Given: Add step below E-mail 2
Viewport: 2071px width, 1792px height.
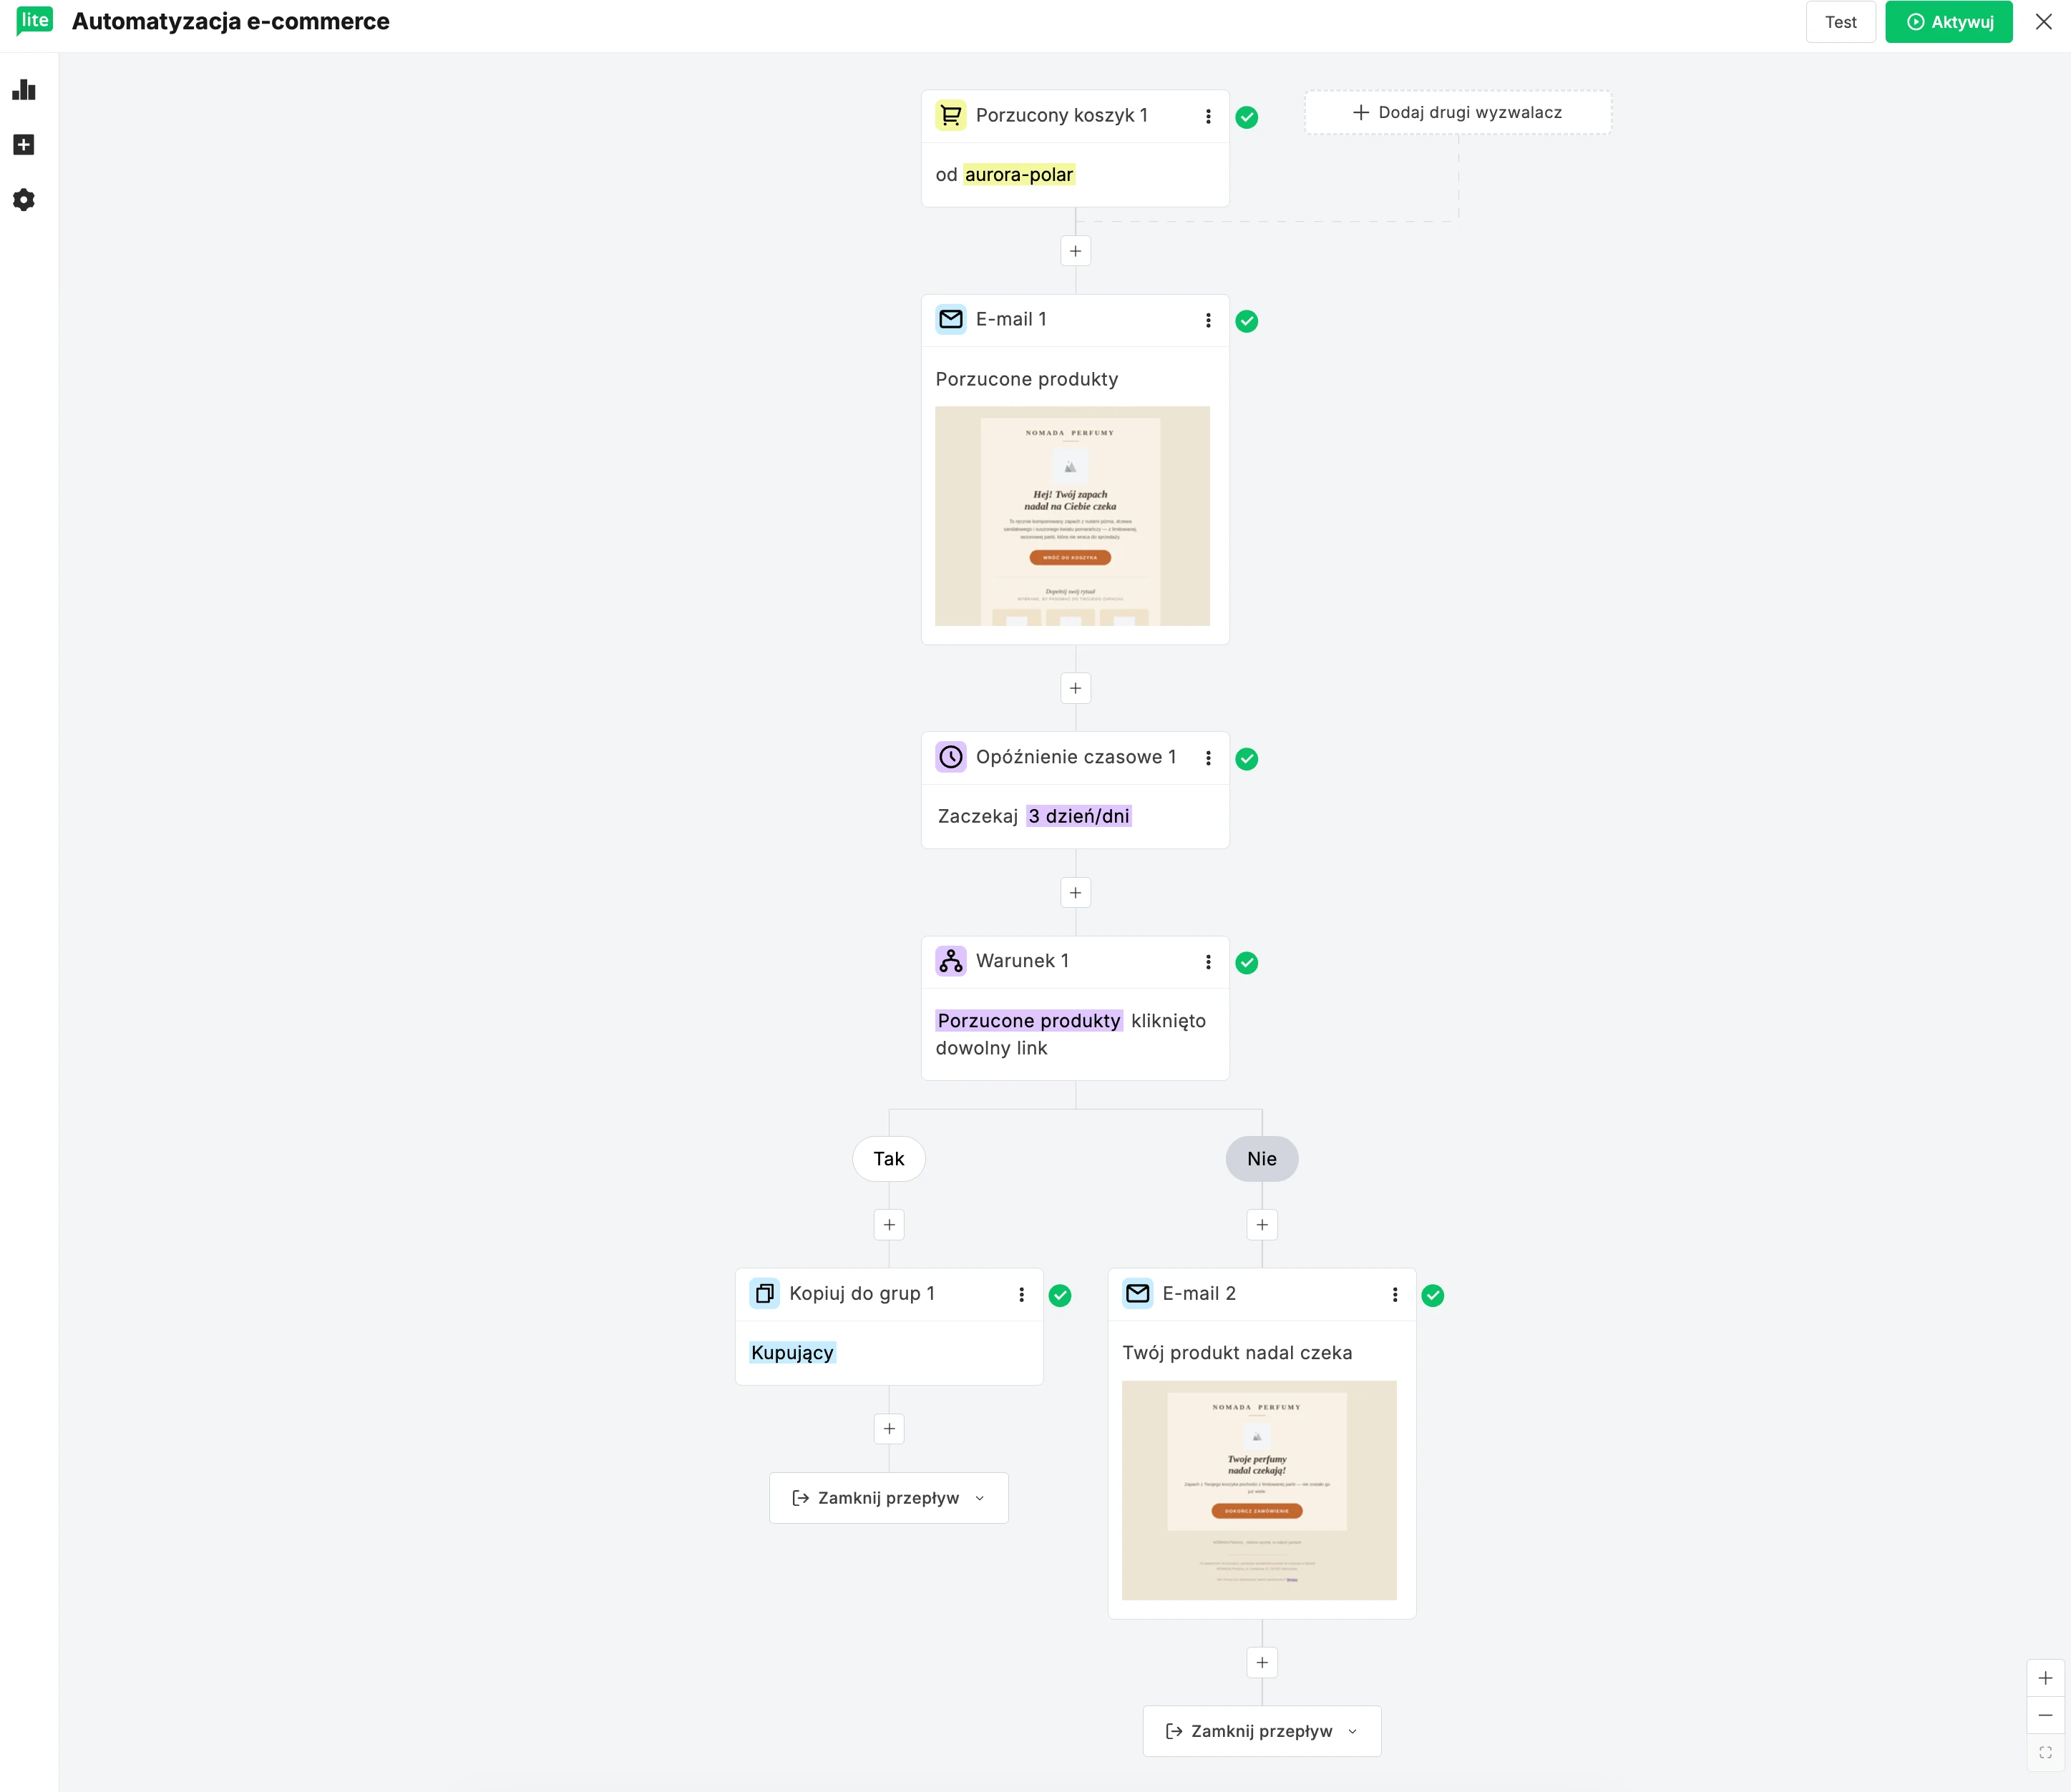Looking at the screenshot, I should pyautogui.click(x=1262, y=1663).
